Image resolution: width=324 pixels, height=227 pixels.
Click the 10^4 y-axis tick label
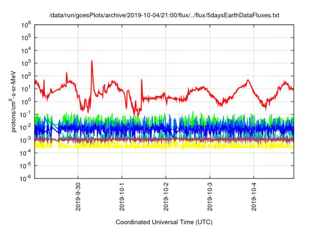tap(26, 50)
